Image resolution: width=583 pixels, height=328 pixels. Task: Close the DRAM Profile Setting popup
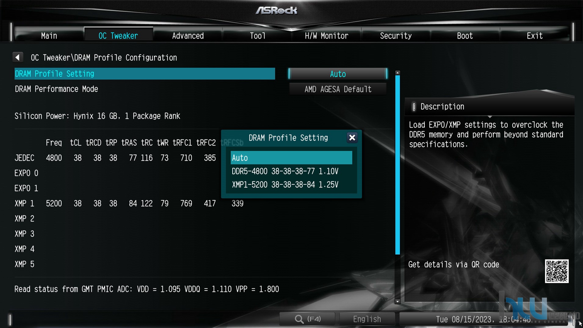[x=352, y=138]
